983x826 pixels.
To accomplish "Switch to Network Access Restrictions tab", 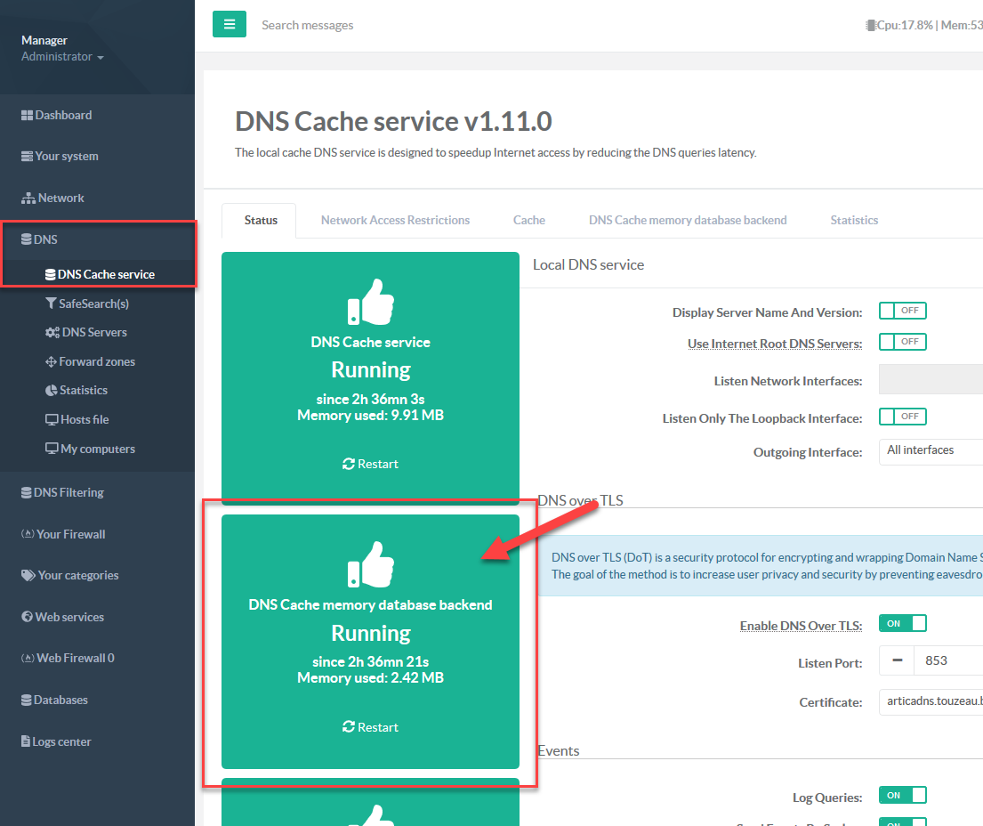I will click(395, 220).
